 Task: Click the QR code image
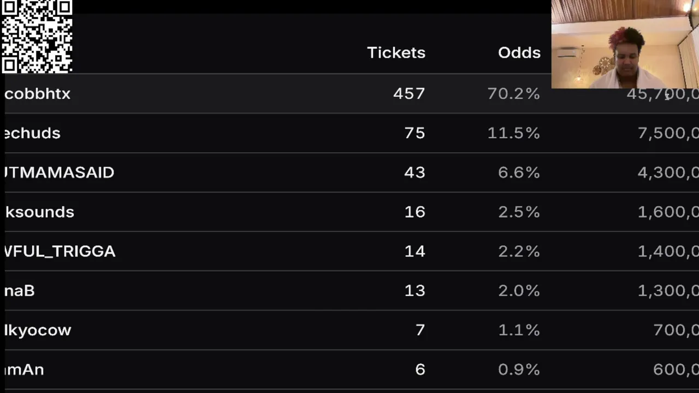tap(37, 36)
